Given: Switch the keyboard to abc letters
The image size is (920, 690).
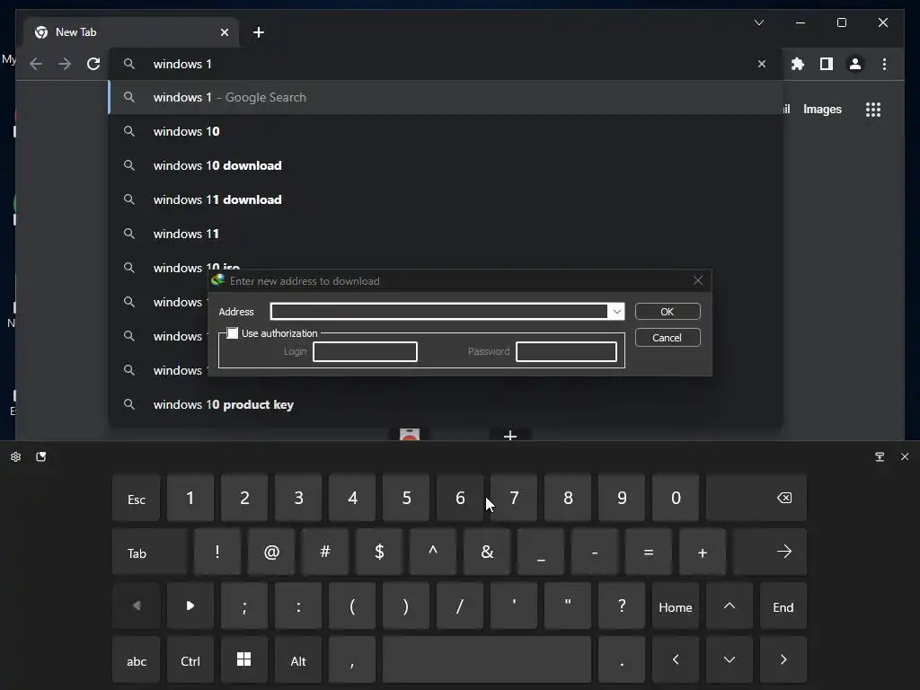Looking at the screenshot, I should [x=137, y=660].
